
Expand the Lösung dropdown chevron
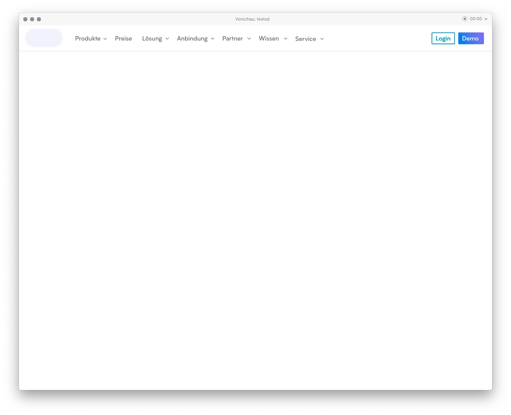pyautogui.click(x=167, y=38)
